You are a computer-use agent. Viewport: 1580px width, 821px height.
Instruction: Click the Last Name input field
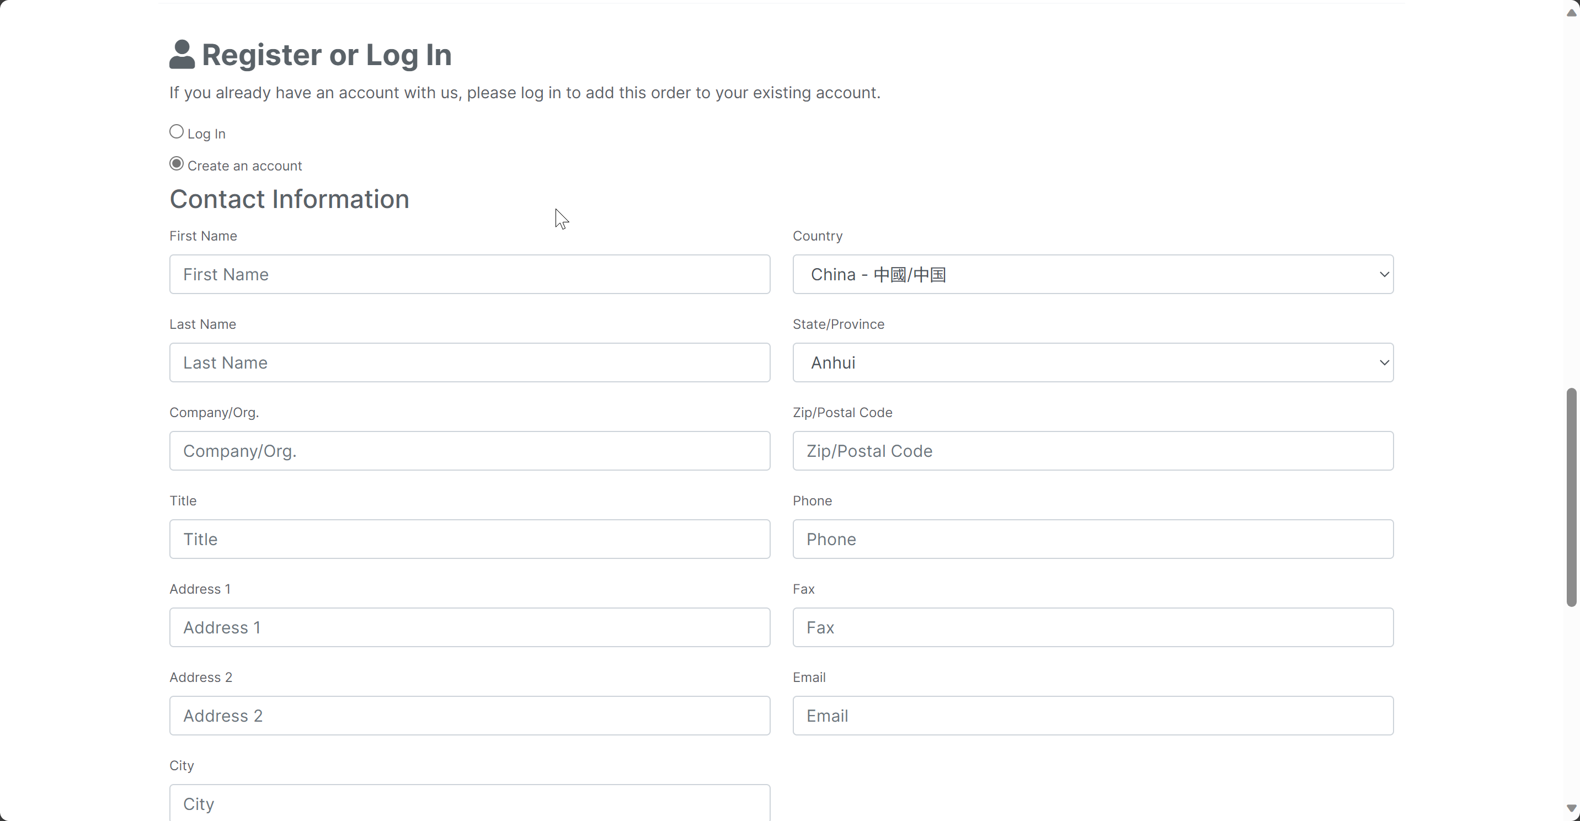tap(470, 362)
